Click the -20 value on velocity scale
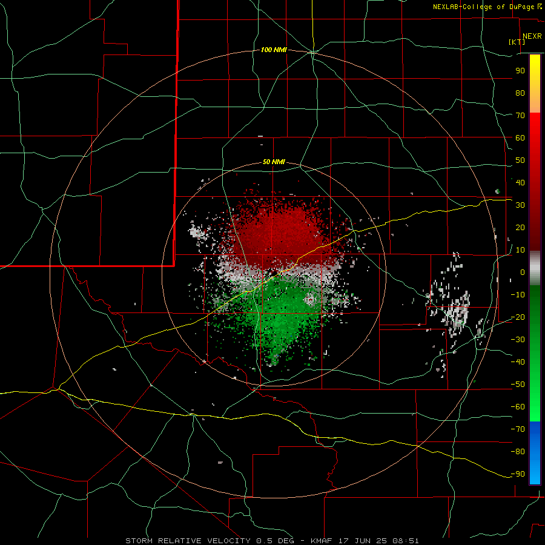Viewport: 545px width, 545px height. tap(518, 317)
